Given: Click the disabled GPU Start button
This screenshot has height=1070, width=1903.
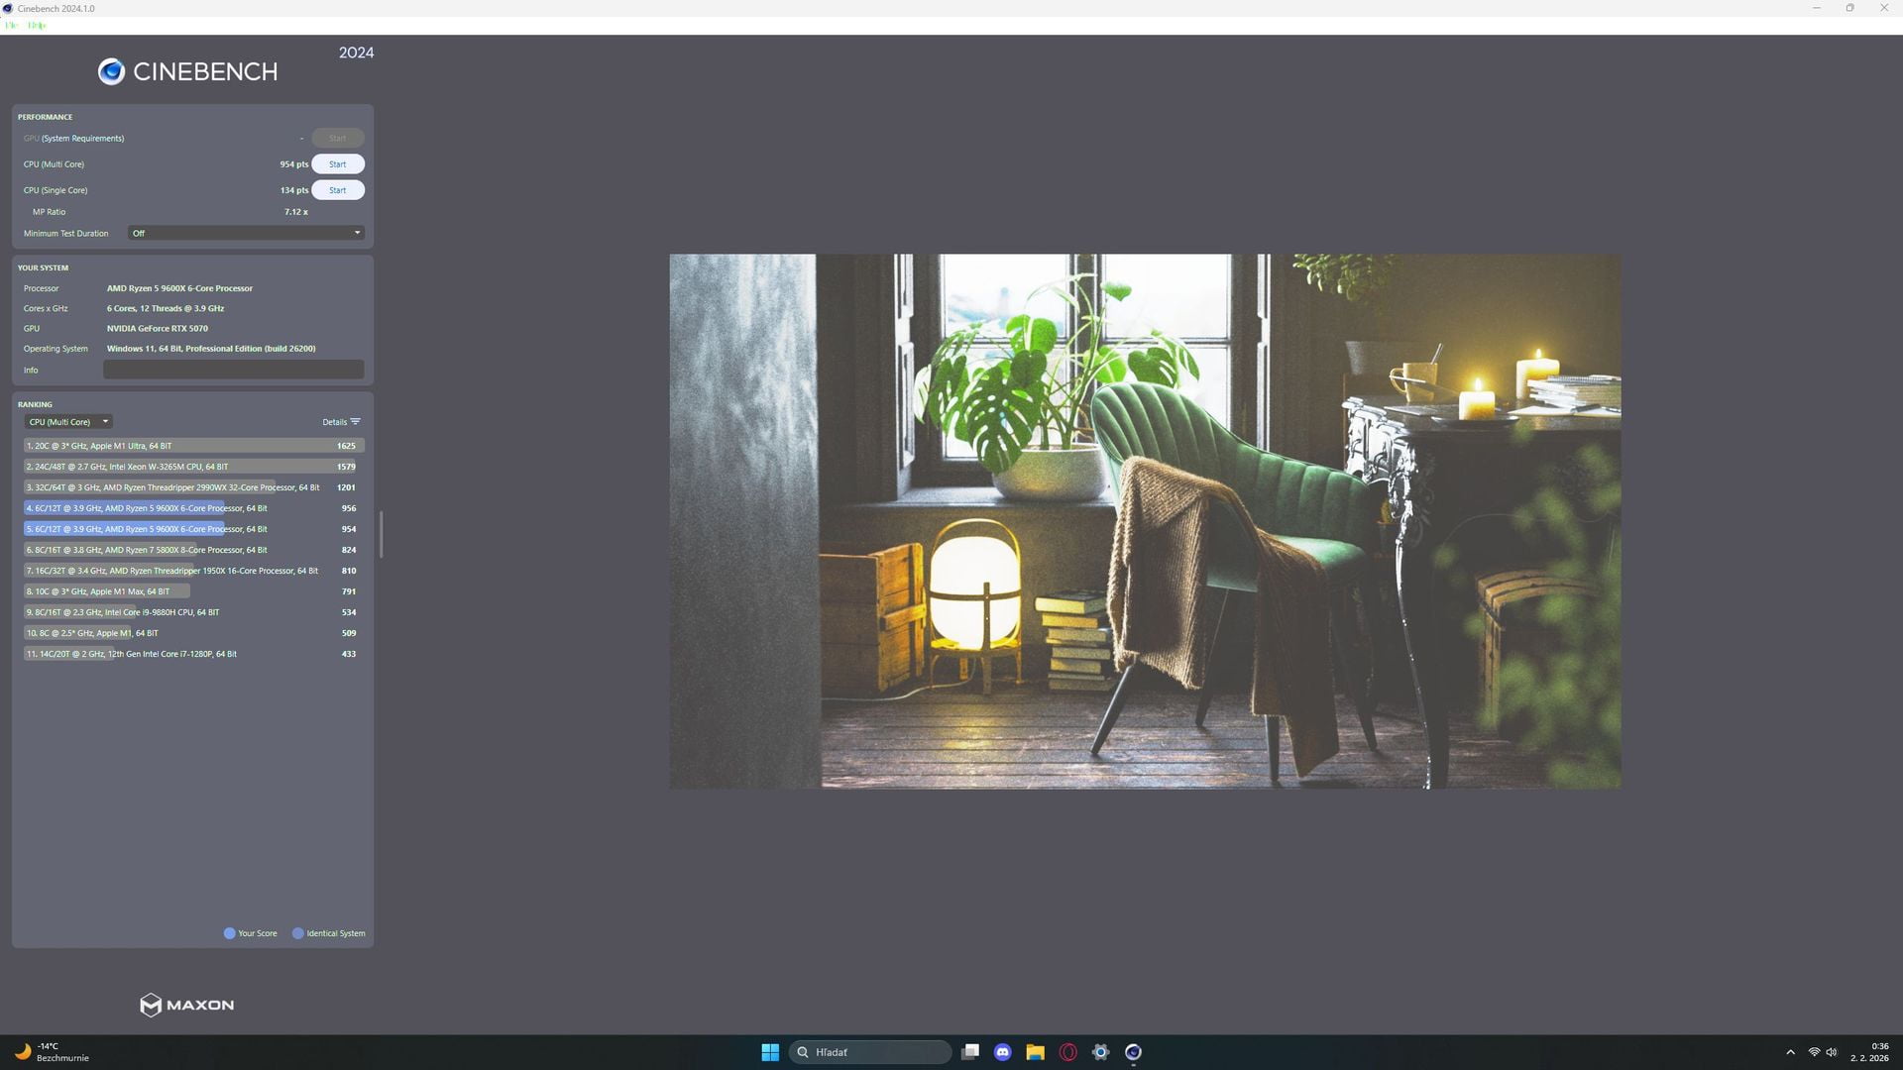Looking at the screenshot, I should pyautogui.click(x=338, y=139).
